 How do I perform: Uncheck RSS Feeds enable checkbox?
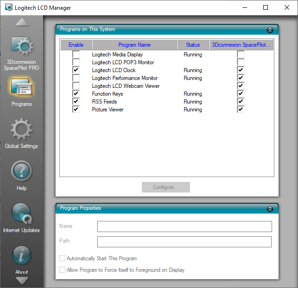tap(76, 102)
